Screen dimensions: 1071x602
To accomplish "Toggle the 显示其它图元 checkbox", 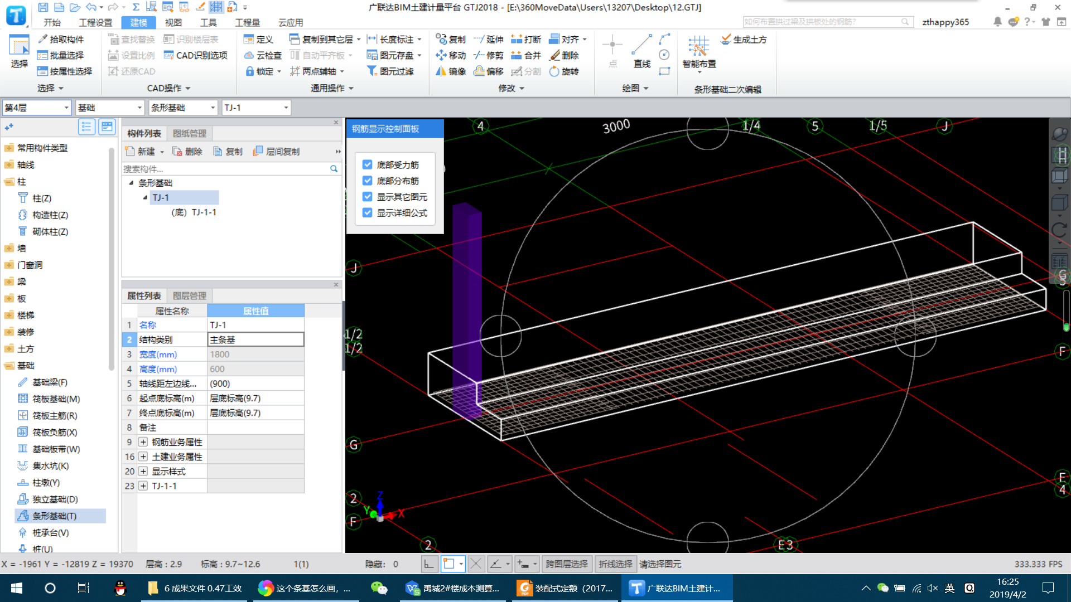I will [367, 197].
